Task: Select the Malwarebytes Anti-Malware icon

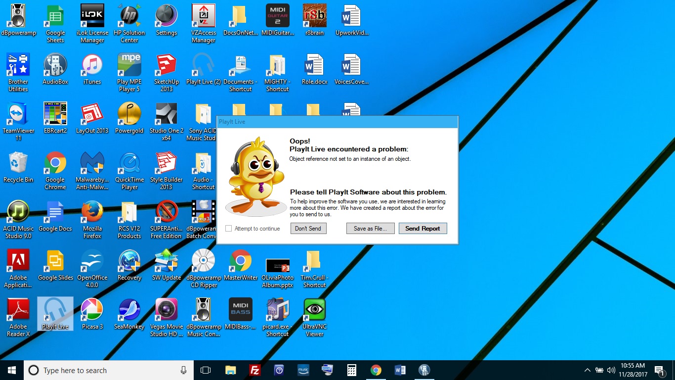Action: point(92,171)
